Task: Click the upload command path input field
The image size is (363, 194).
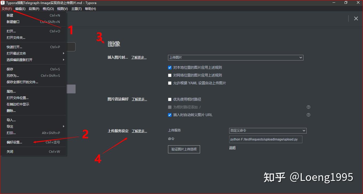Action: pos(266,139)
